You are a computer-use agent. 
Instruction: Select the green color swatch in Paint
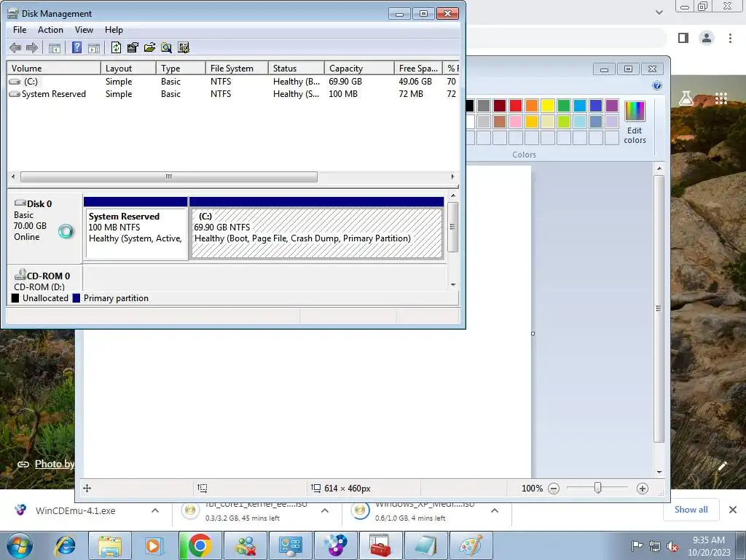pos(564,106)
